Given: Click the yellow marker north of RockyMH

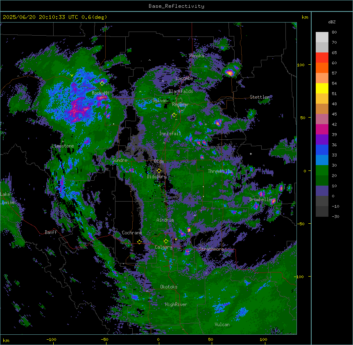Looking at the screenshot, I should (102, 83).
